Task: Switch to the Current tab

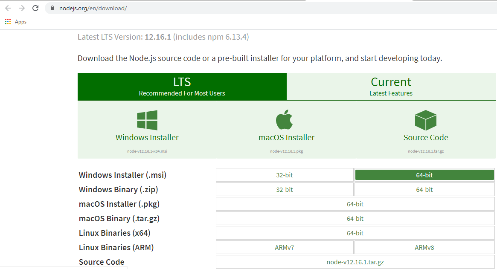Action: [391, 87]
